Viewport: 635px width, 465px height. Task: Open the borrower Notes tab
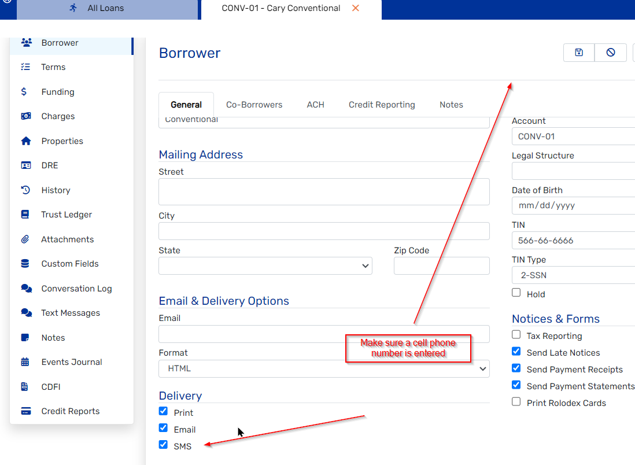click(451, 105)
